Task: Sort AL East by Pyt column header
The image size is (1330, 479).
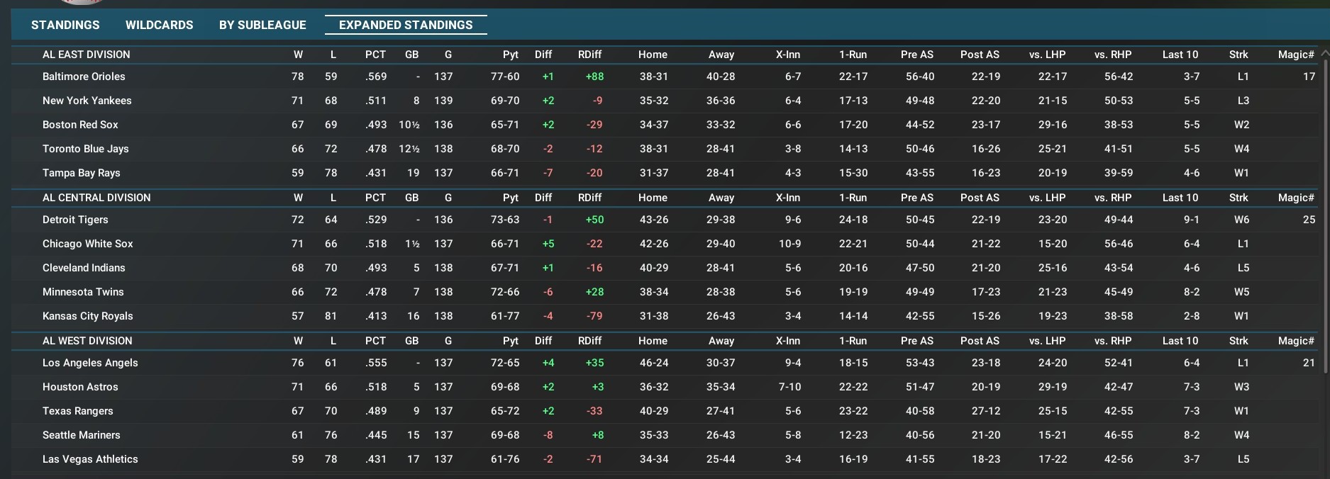Action: coord(511,55)
